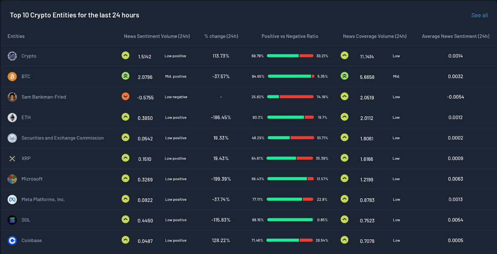Click the SOL logo icon
The image size is (497, 254).
pyautogui.click(x=12, y=220)
